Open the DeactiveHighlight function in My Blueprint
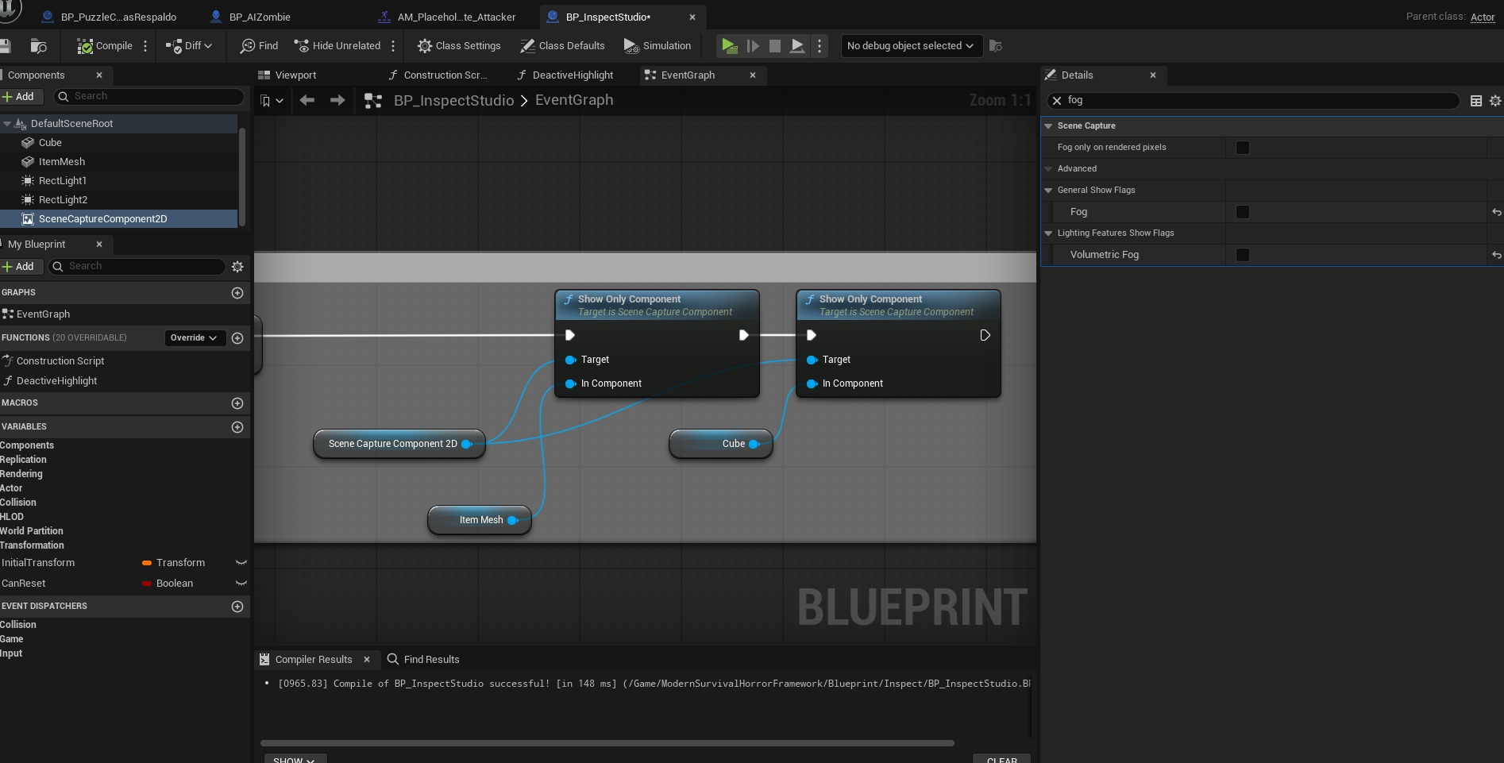Image resolution: width=1504 pixels, height=763 pixels. pyautogui.click(x=56, y=381)
